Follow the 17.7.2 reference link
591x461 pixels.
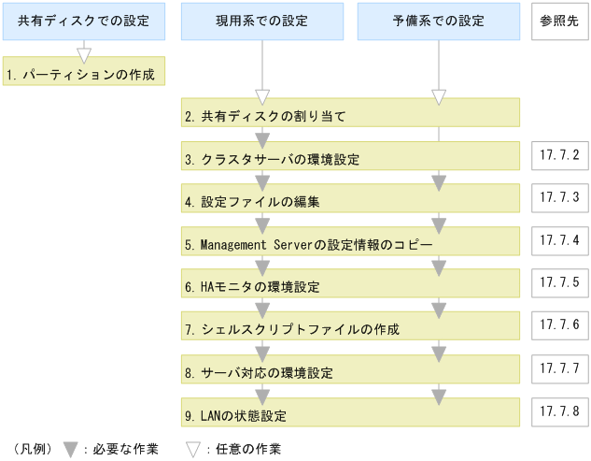[x=559, y=155]
